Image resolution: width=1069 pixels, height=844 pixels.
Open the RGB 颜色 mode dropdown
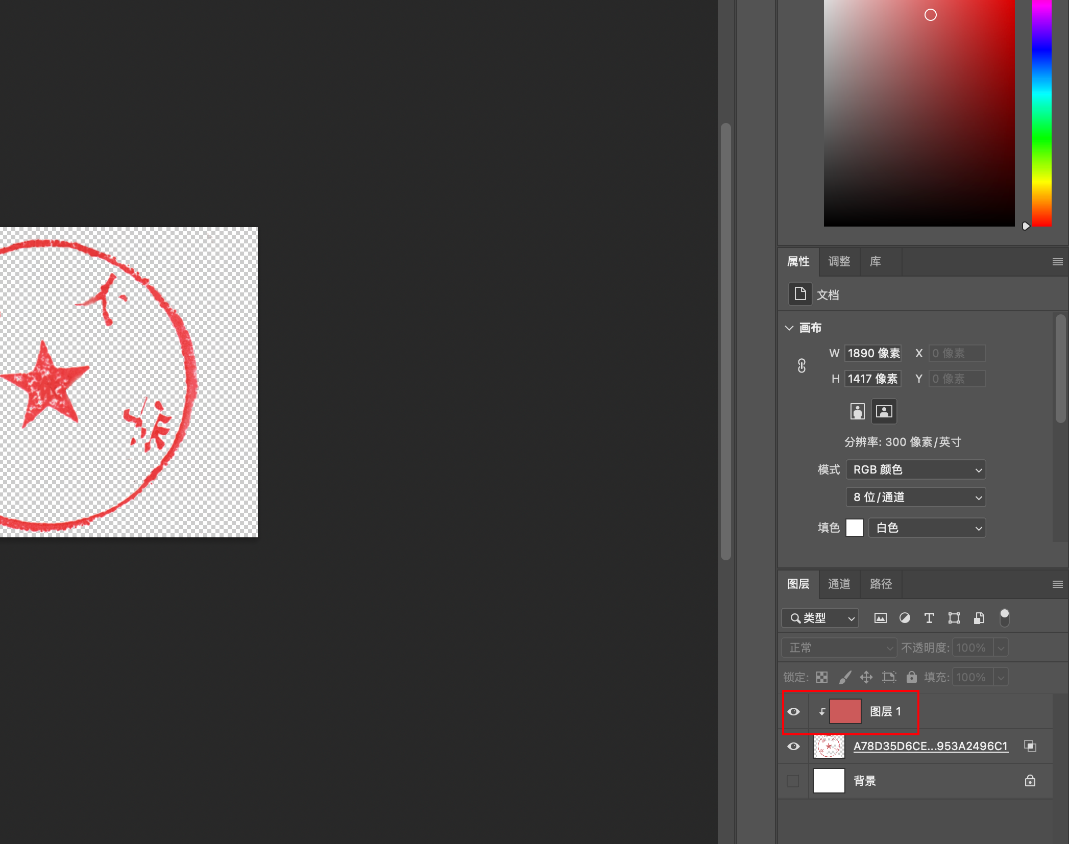point(915,469)
